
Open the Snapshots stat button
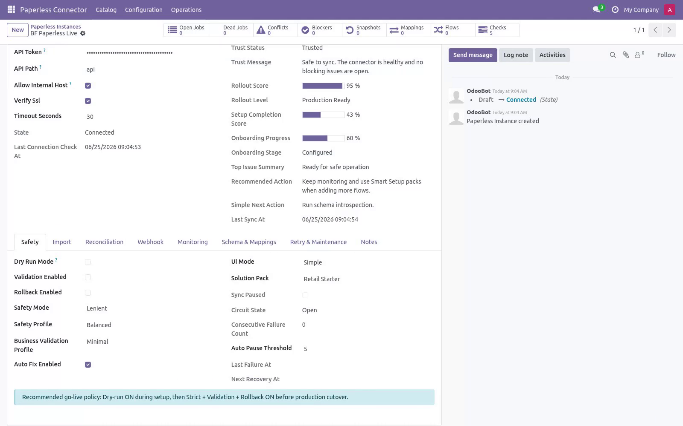coord(364,30)
